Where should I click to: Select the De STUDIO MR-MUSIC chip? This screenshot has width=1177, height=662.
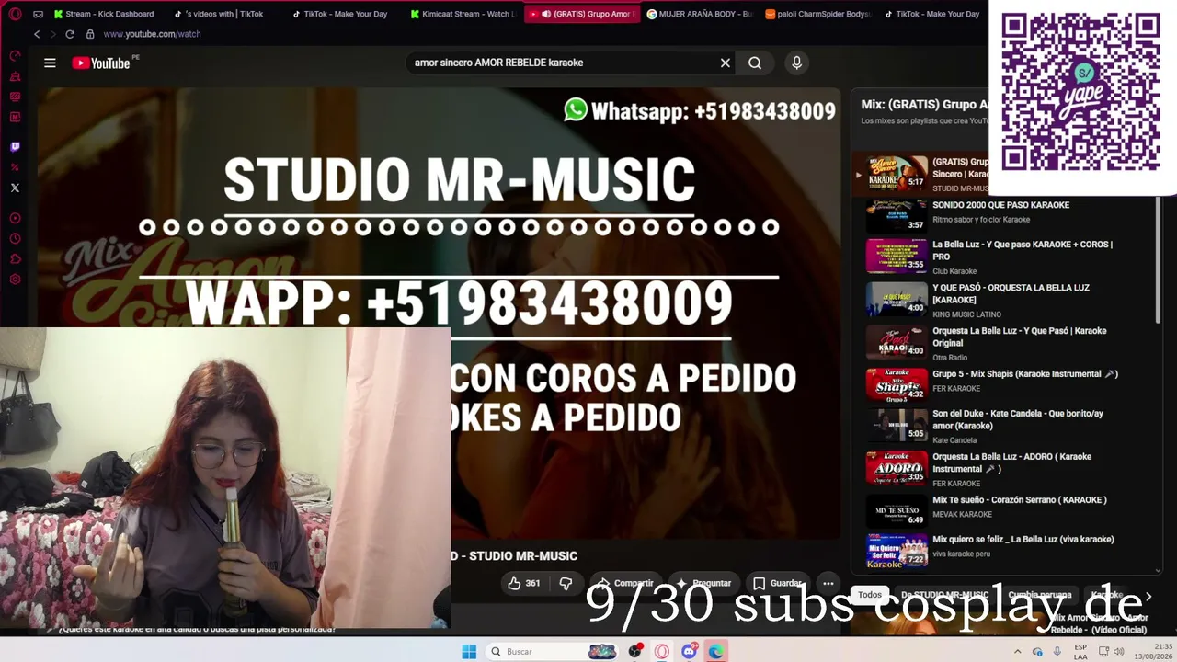click(x=944, y=595)
